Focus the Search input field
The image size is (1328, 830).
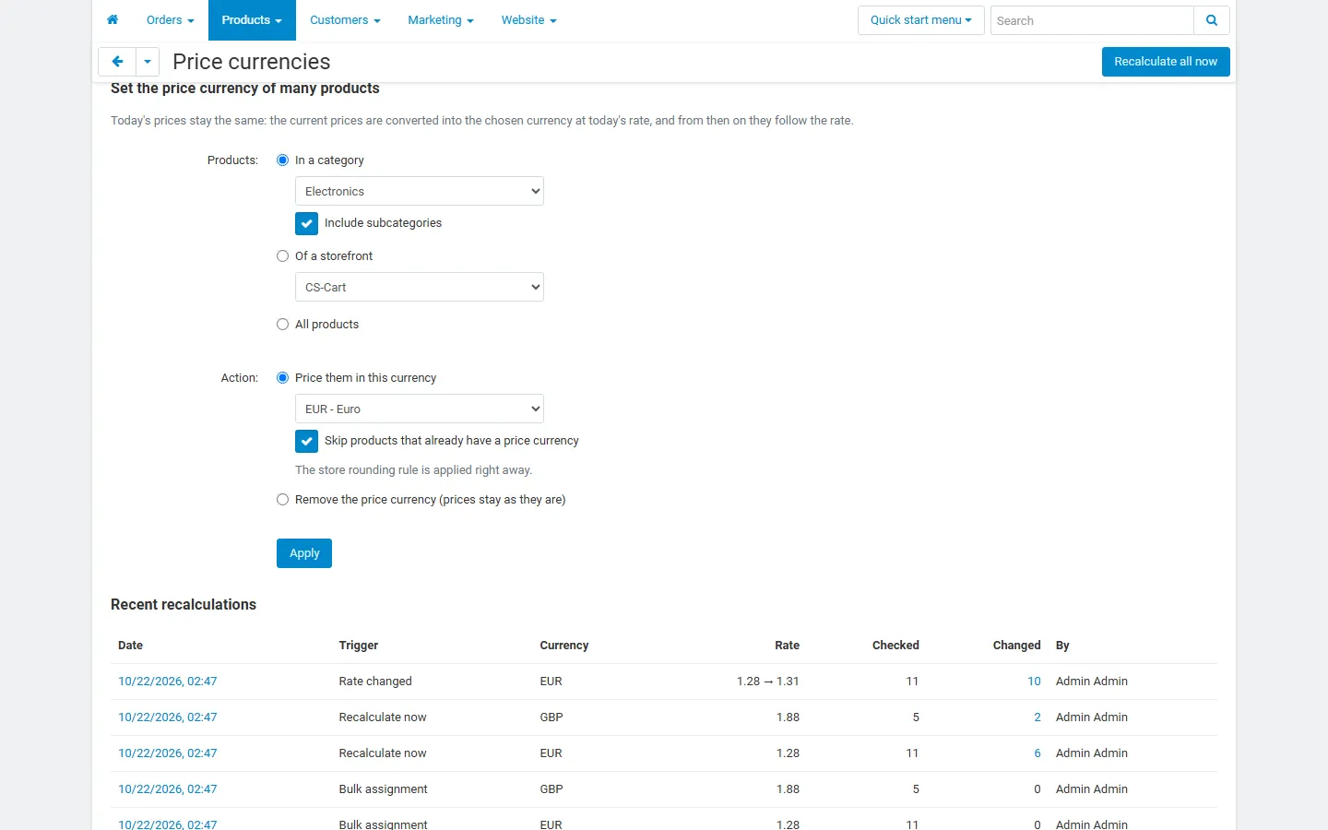pyautogui.click(x=1092, y=20)
